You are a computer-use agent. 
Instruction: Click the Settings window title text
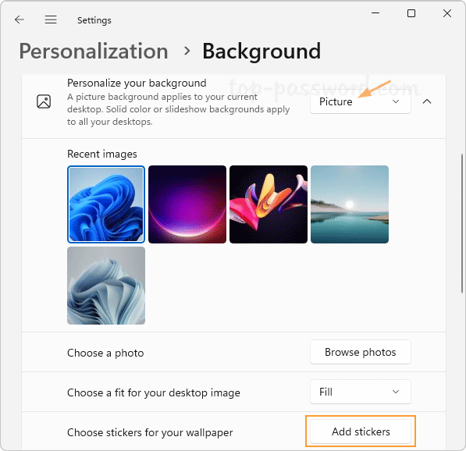(x=94, y=20)
